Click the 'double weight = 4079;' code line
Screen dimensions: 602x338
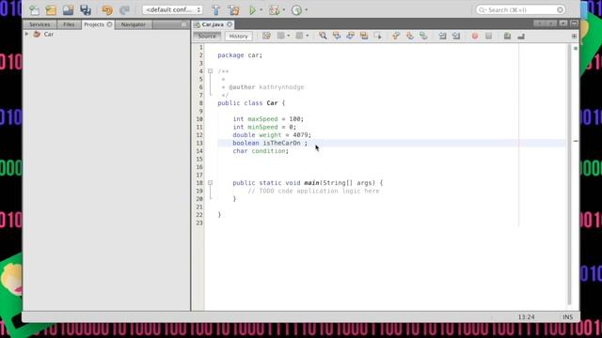[x=272, y=135]
